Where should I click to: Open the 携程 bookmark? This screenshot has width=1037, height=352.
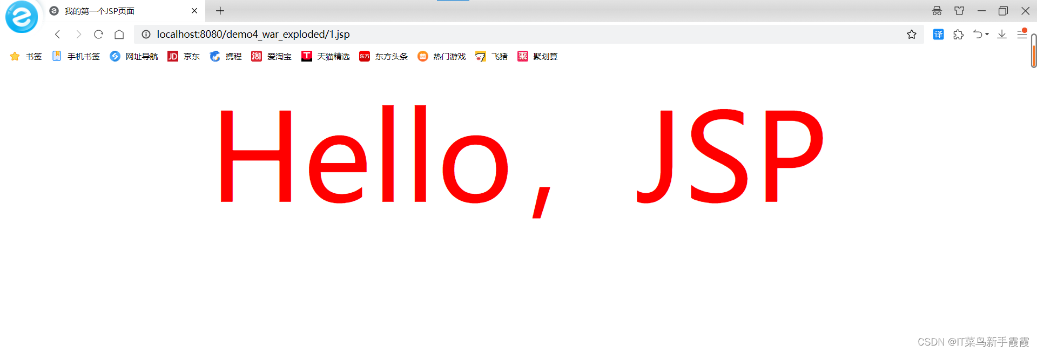[226, 56]
